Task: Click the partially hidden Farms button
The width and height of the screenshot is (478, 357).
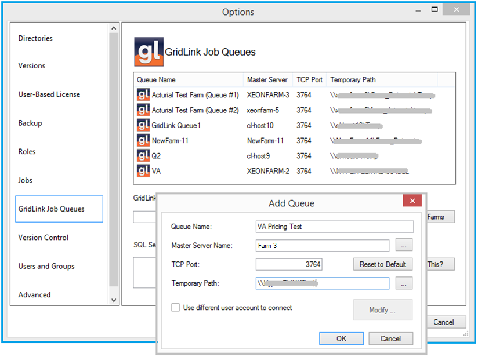Action: click(x=440, y=217)
